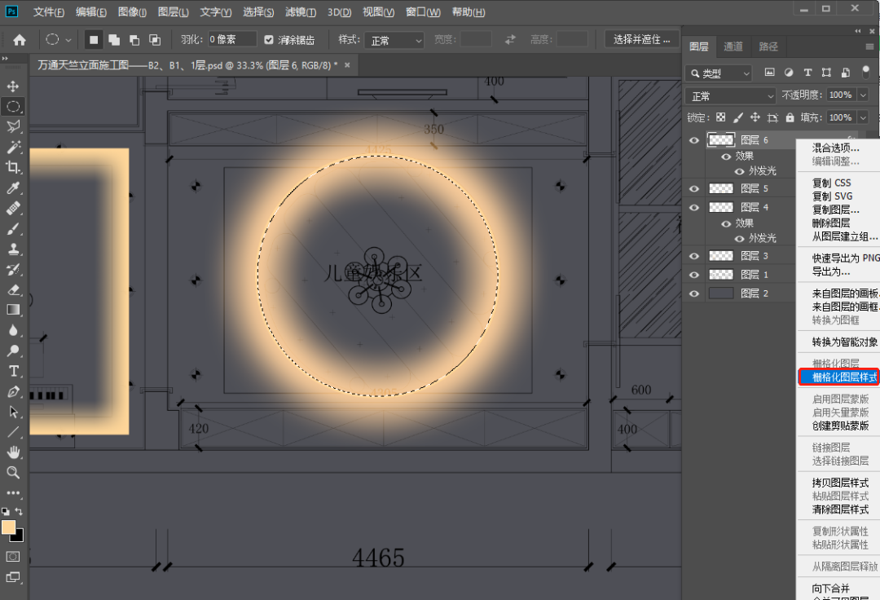880x600 pixels.
Task: Select the Dodge tool
Action: point(13,351)
